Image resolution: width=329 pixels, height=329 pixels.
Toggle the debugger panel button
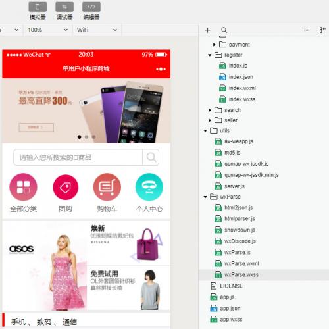[64, 7]
